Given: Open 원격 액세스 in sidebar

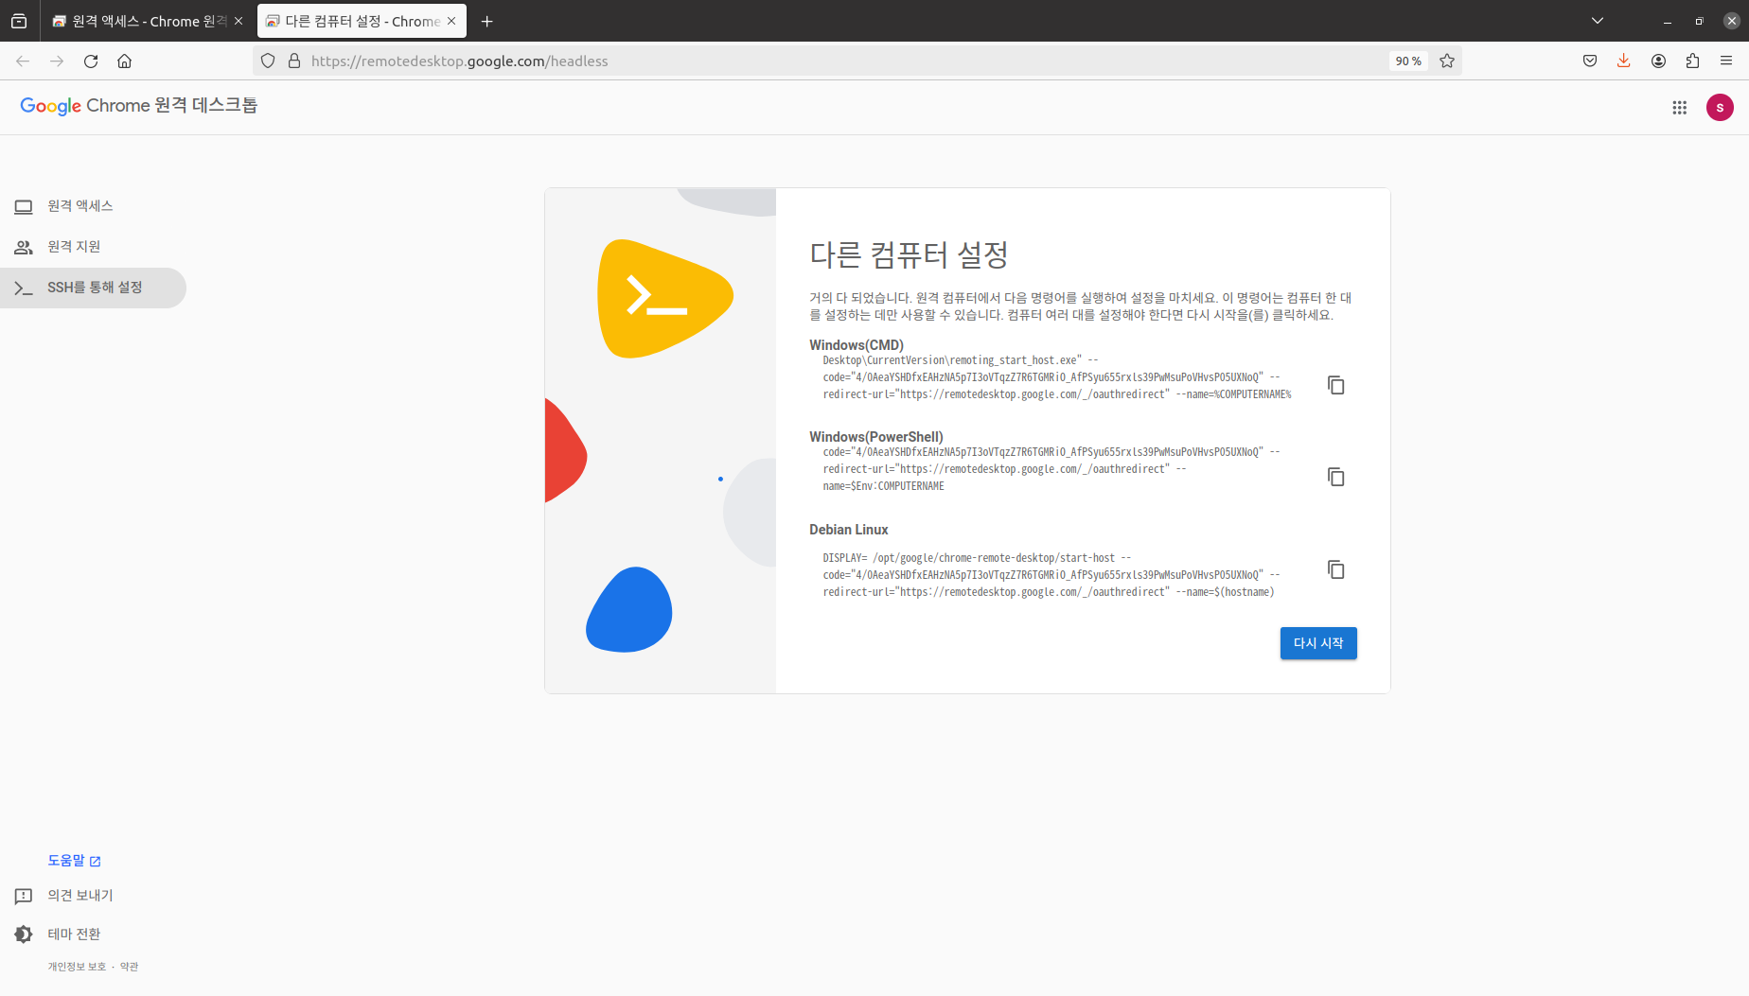Looking at the screenshot, I should pyautogui.click(x=93, y=206).
